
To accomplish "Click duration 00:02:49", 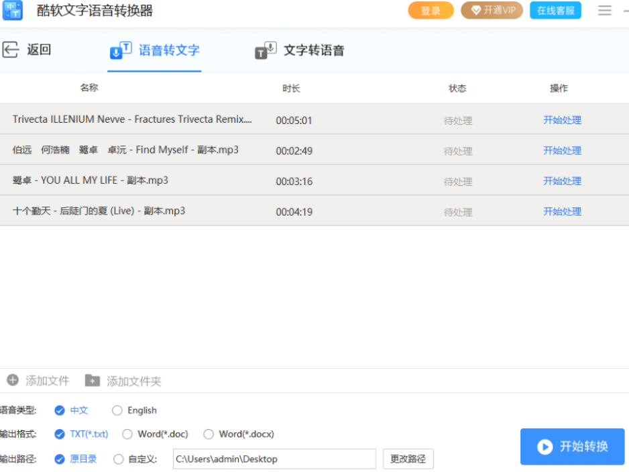I will pos(294,151).
